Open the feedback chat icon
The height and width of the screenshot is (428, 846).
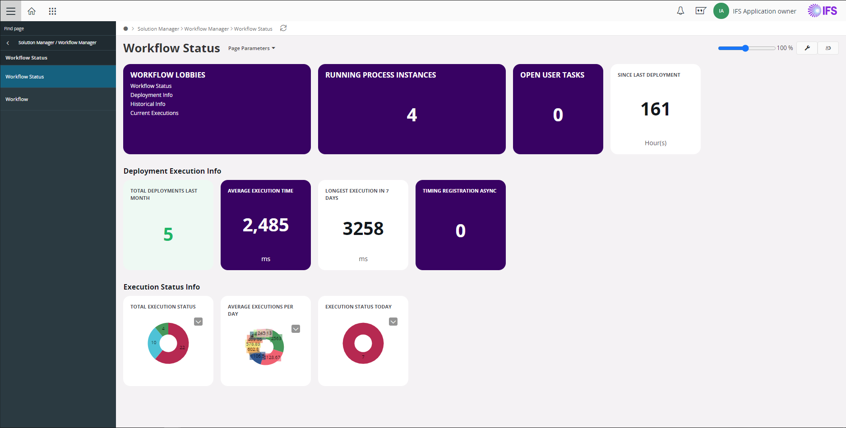700,11
